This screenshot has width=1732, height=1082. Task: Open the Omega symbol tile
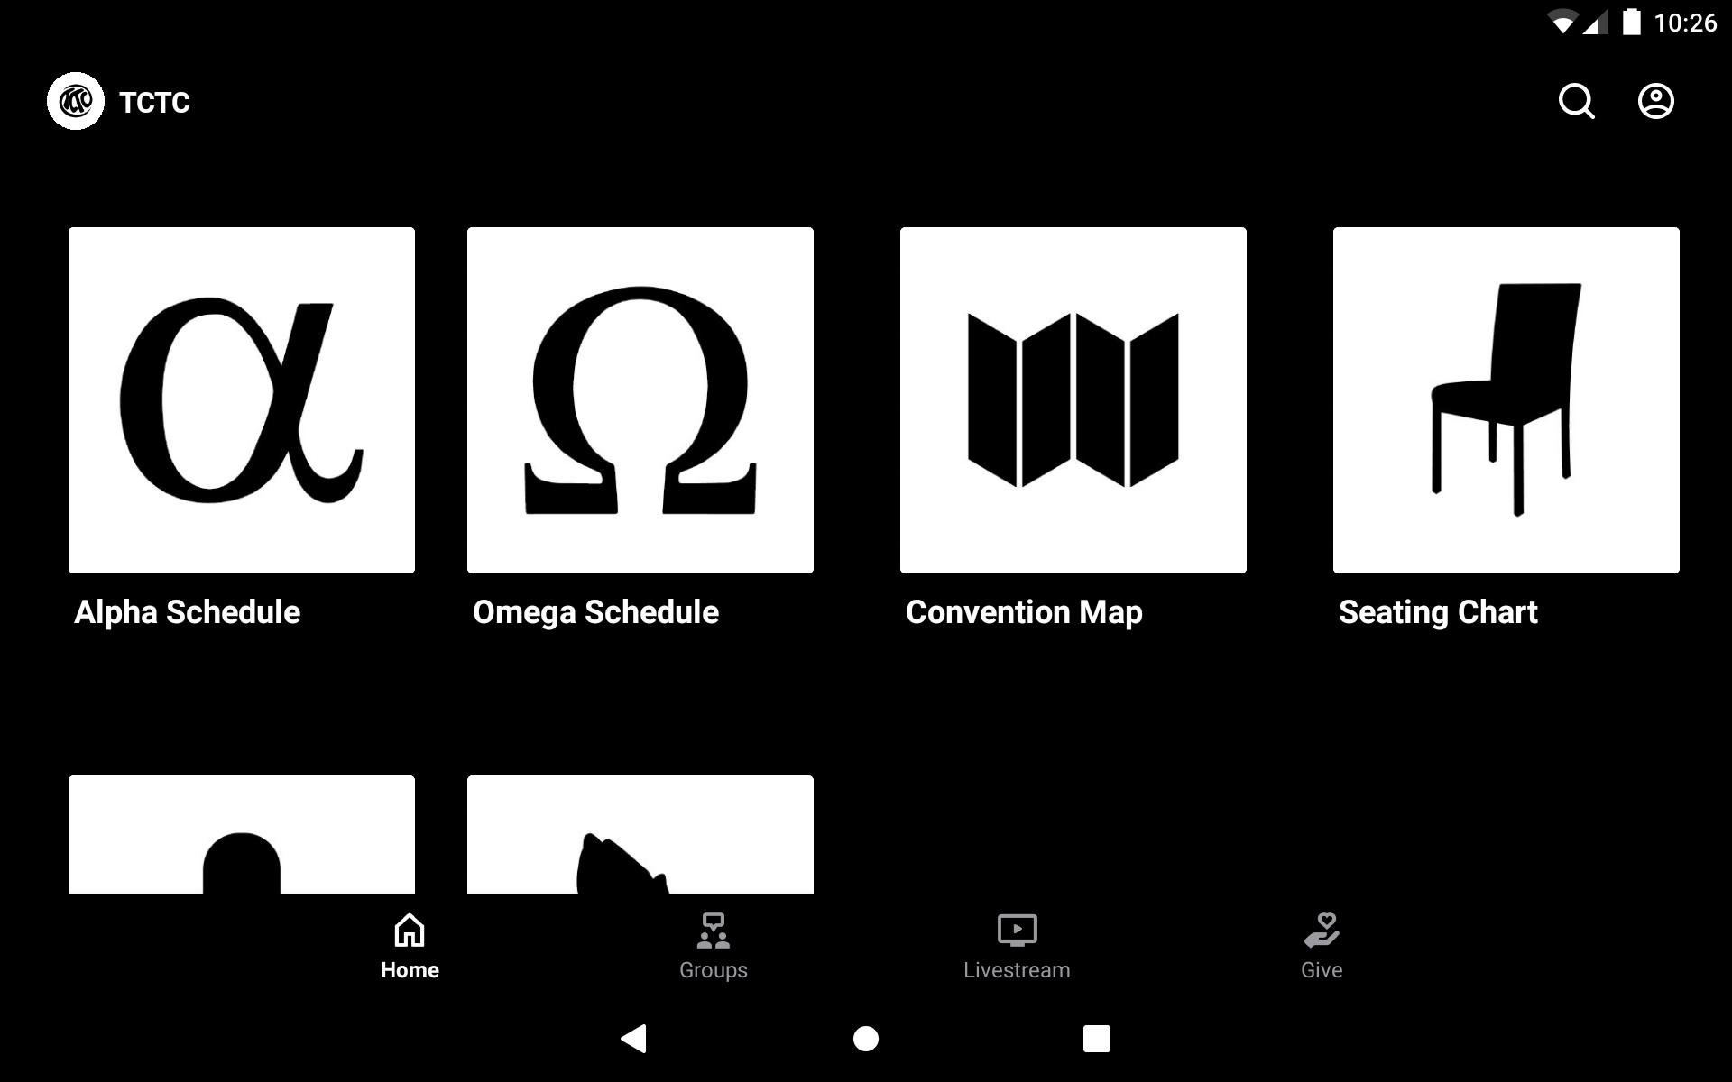click(x=640, y=400)
